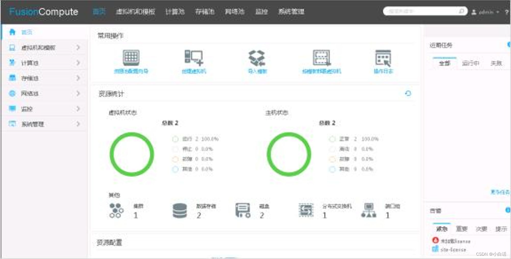Screen dimensions: 511x259
Task: Click the create cluster wizard text link
Action: click(131, 71)
